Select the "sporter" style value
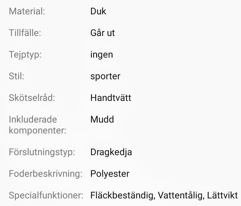The width and height of the screenshot is (241, 206). coord(105,76)
